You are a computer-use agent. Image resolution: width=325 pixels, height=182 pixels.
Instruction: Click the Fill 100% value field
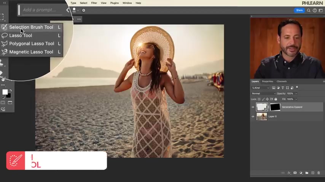pyautogui.click(x=290, y=99)
